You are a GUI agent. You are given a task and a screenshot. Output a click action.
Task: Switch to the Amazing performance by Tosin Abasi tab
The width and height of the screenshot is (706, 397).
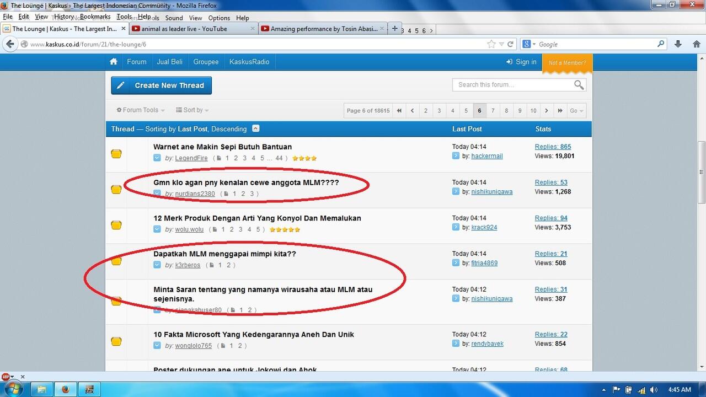(323, 29)
